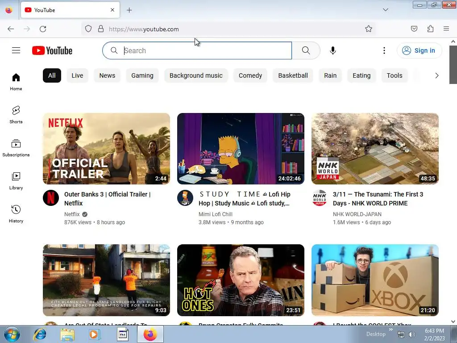Click the page scrollbar down arrow
Viewport: 457px width, 343px height.
pyautogui.click(x=453, y=322)
